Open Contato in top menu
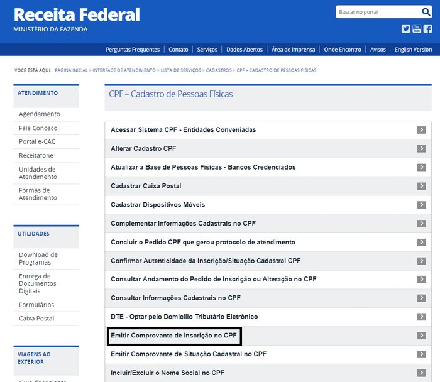This screenshot has width=440, height=382. coord(178,50)
